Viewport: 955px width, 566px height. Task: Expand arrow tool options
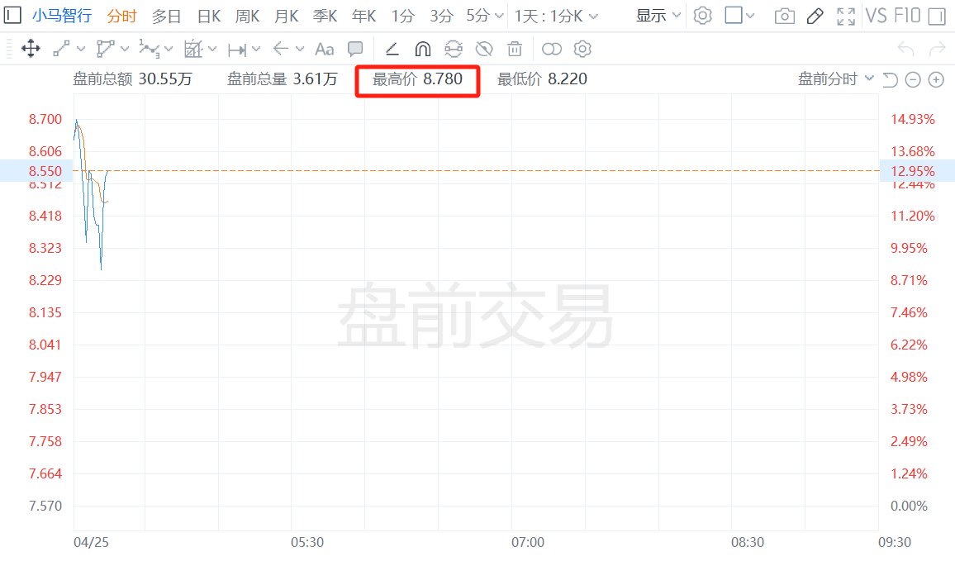pyautogui.click(x=300, y=49)
